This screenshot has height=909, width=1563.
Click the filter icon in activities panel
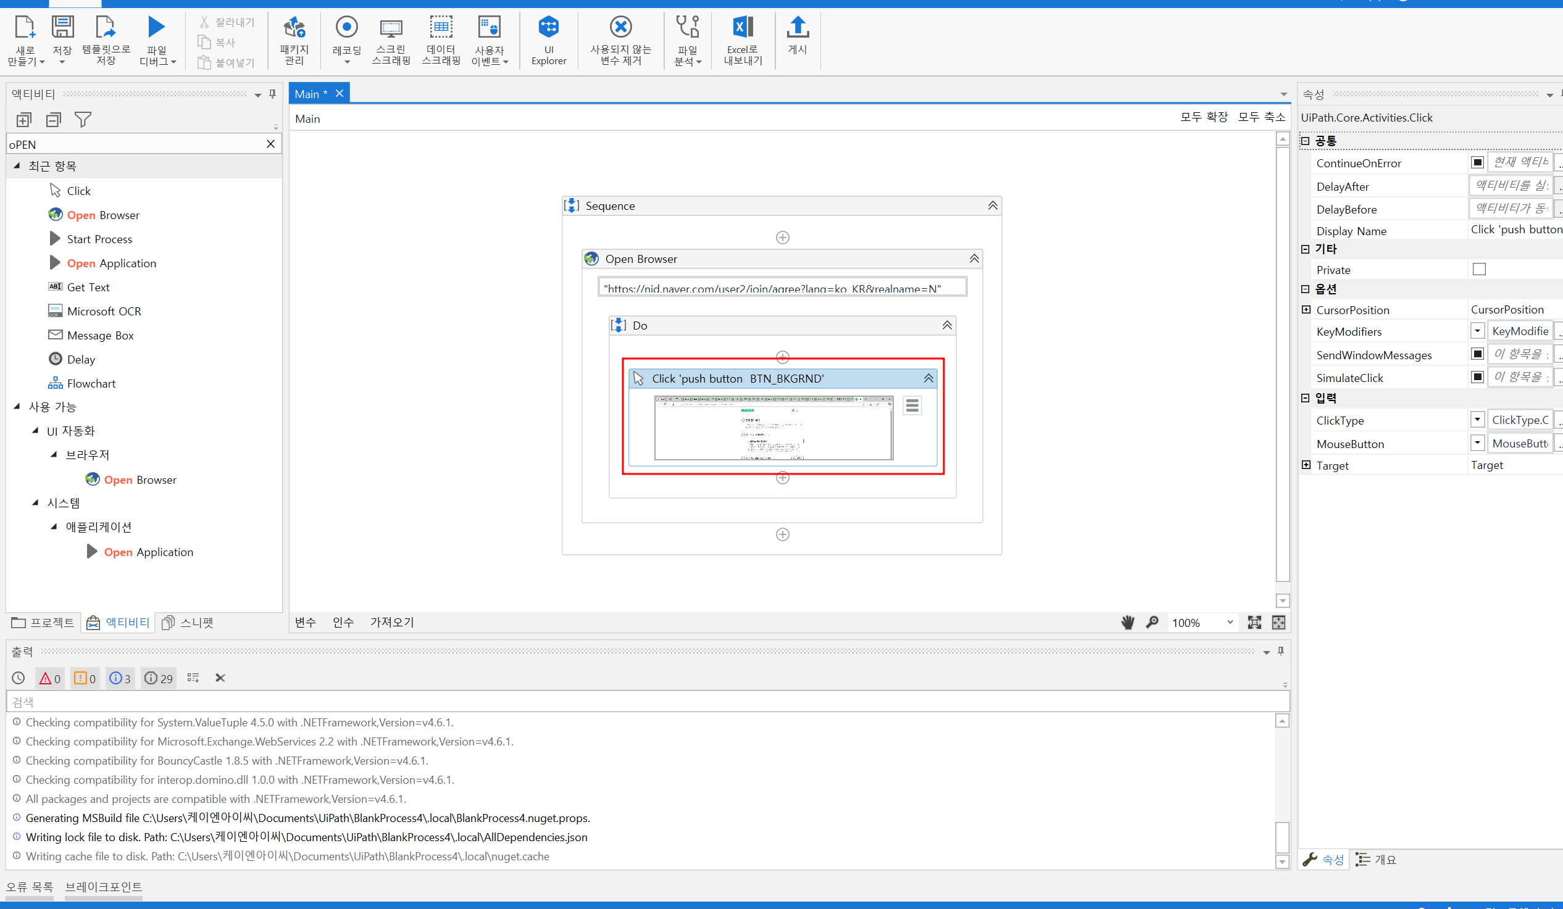pyautogui.click(x=83, y=119)
